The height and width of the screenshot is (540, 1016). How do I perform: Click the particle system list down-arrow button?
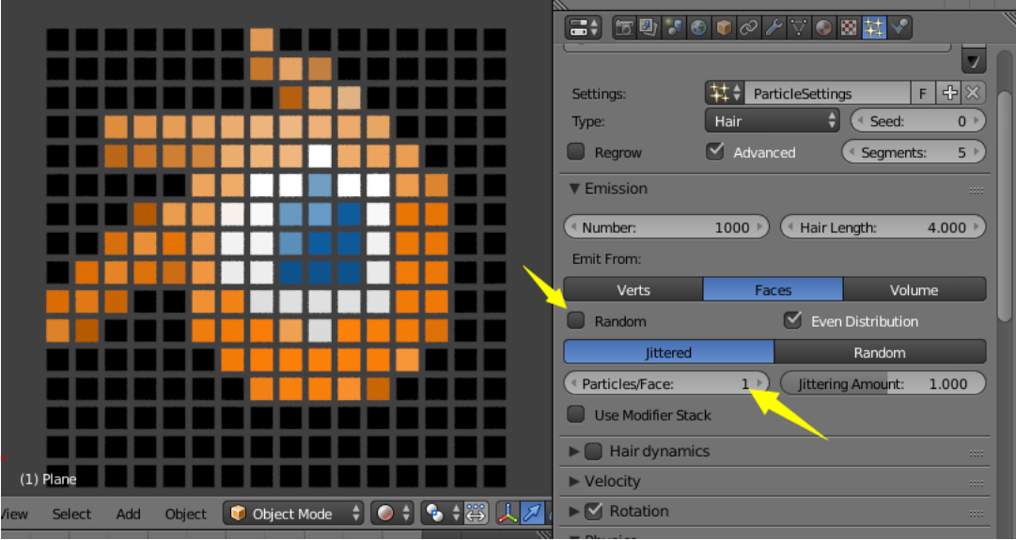(x=973, y=61)
